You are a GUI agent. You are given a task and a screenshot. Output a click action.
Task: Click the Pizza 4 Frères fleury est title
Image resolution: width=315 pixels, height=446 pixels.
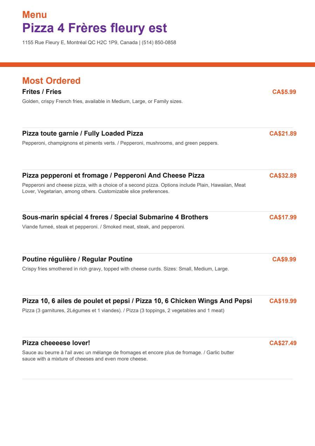point(94,28)
